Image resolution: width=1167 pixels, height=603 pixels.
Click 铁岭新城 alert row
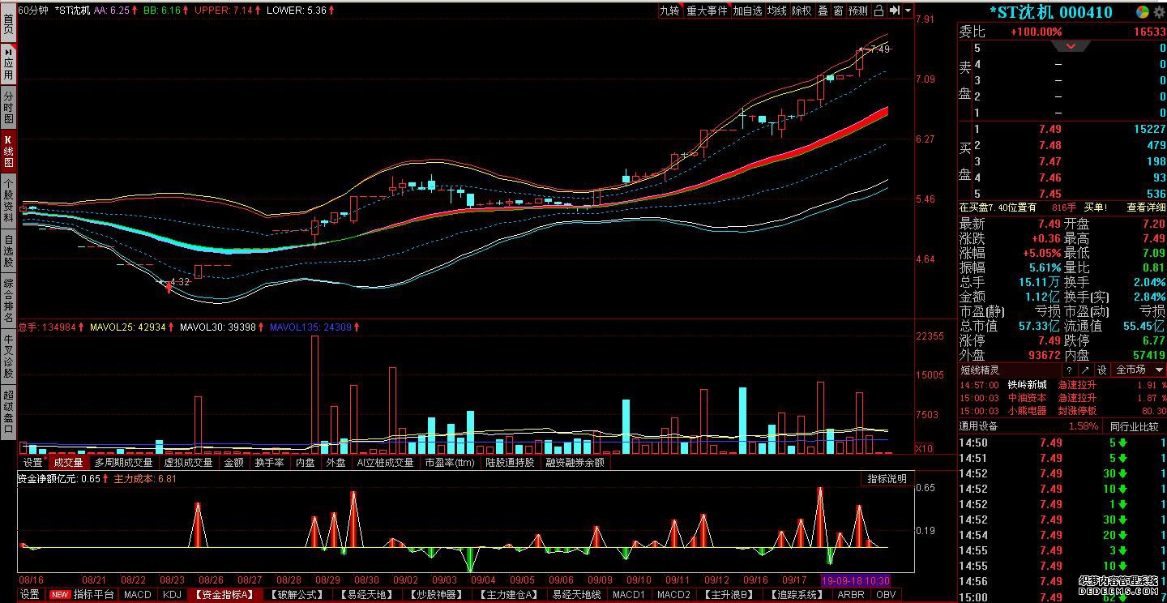(x=1062, y=385)
